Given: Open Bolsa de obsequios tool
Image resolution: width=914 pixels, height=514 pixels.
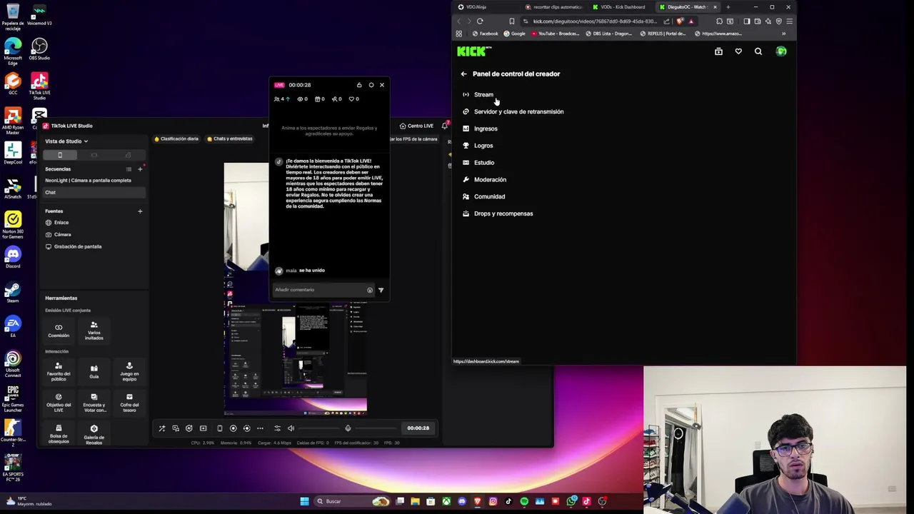Looking at the screenshot, I should 59,434.
